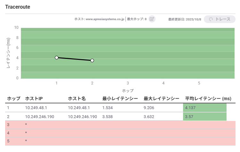Viewport: 240px width, 152px height.
Task: Click the 平均レイテンシー (ms) column header
Action: coord(208,99)
